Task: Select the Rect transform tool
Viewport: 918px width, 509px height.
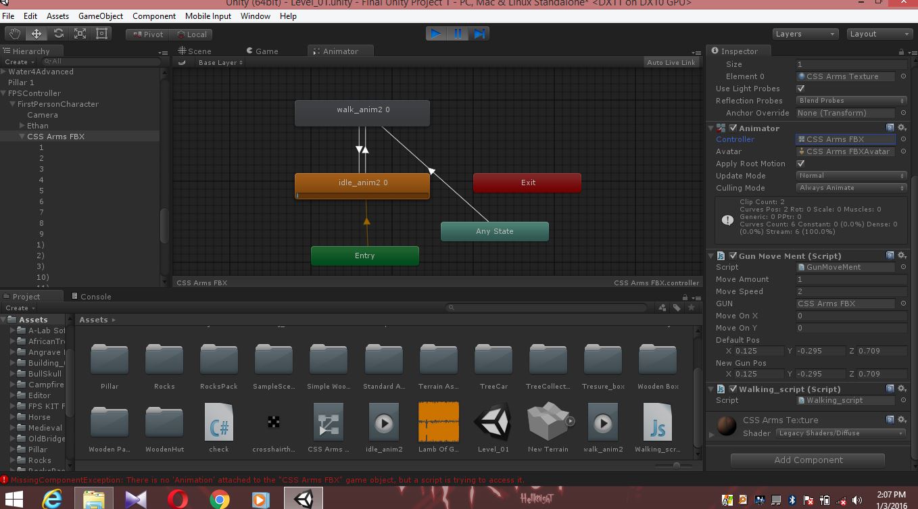Action: click(101, 34)
